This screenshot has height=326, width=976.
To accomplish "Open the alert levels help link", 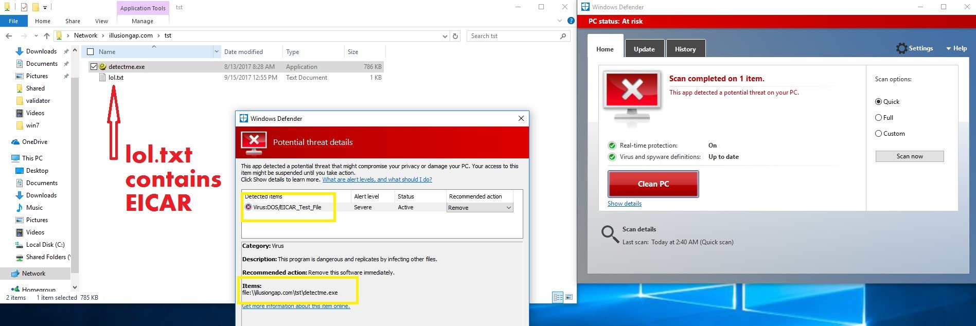I will tap(377, 179).
